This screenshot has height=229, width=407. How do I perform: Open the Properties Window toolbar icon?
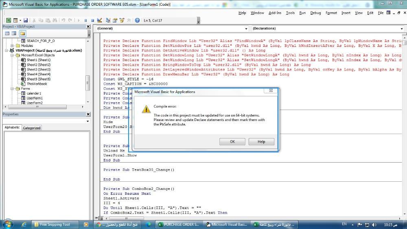coord(115,20)
